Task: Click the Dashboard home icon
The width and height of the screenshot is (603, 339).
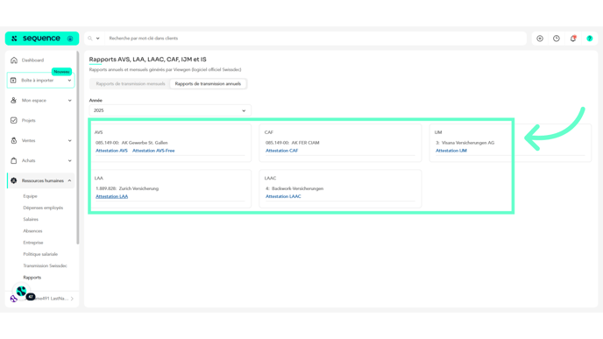Action: coord(14,60)
